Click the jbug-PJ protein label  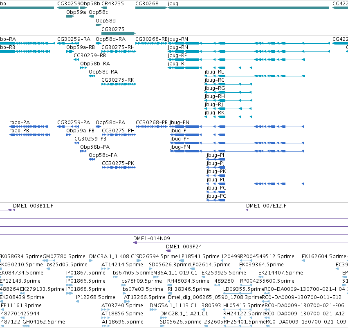point(216,163)
